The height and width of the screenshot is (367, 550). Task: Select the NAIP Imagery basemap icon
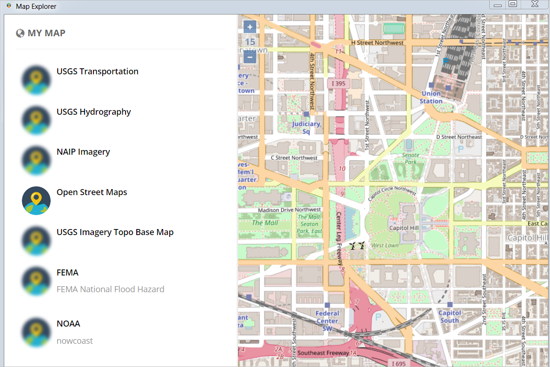click(x=36, y=160)
